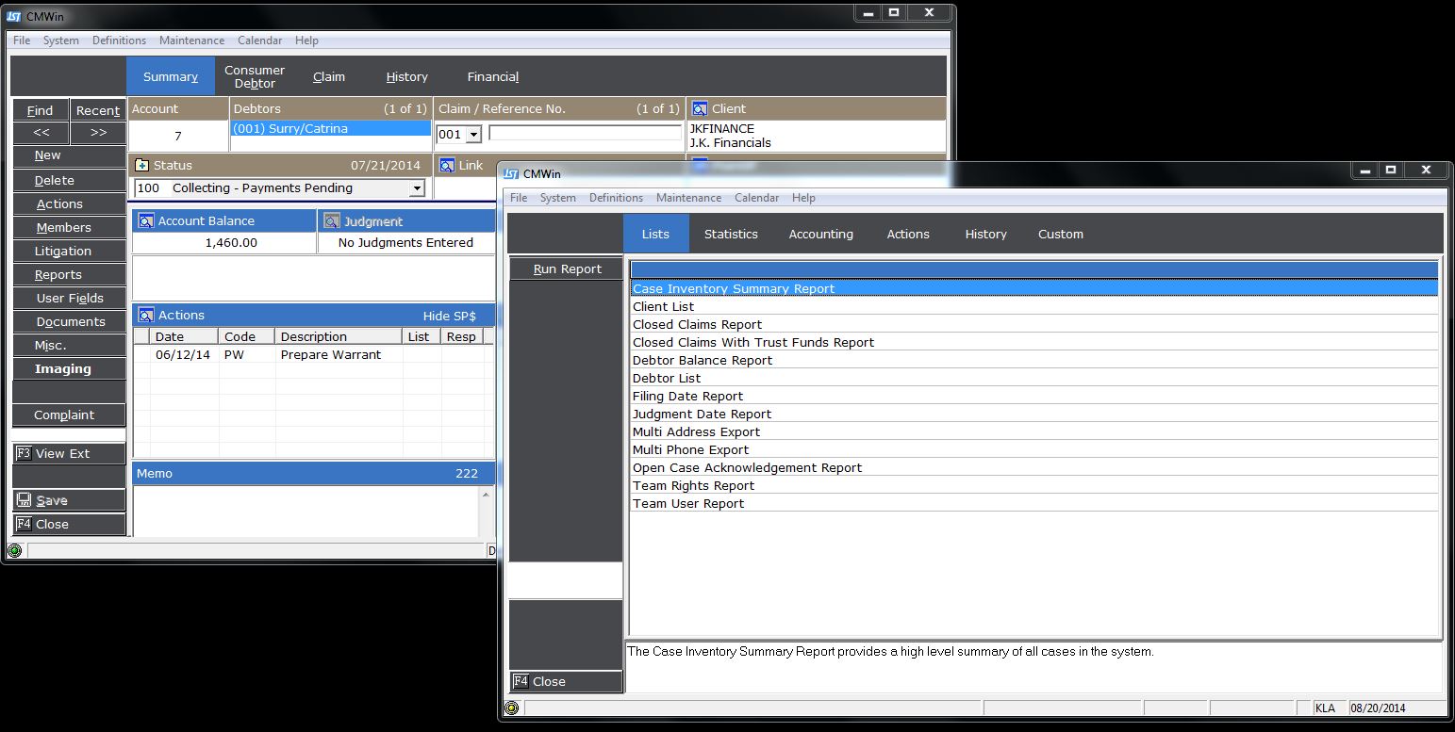Open the Status dropdown list

[416, 188]
